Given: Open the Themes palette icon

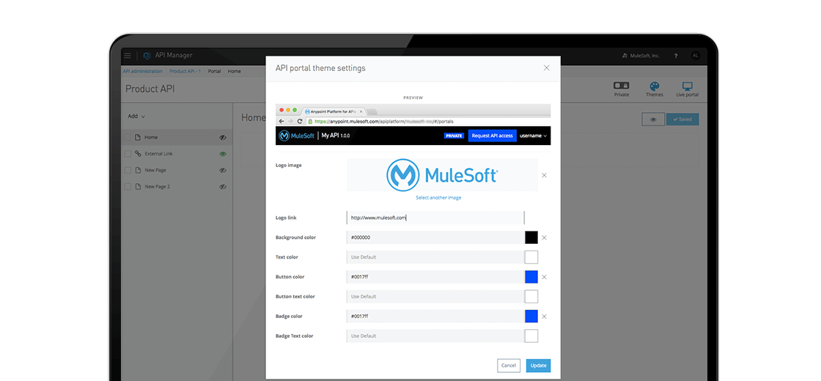Looking at the screenshot, I should 654,86.
